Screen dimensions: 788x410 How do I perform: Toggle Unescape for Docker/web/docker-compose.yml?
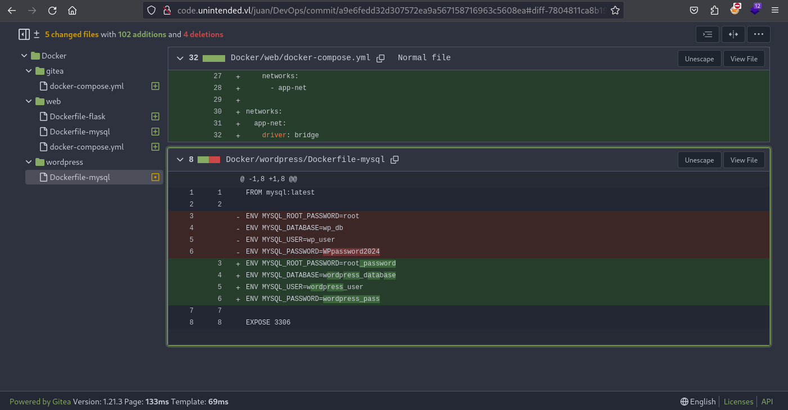699,58
